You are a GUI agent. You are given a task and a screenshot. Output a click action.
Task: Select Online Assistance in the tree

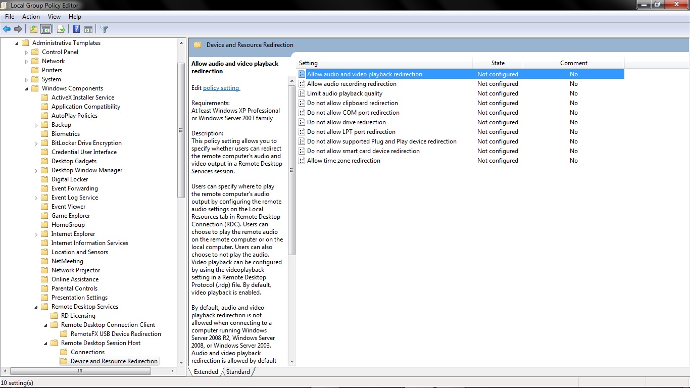(75, 279)
